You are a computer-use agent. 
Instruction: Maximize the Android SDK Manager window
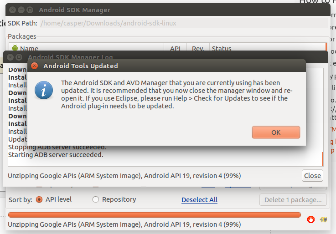click(30, 10)
